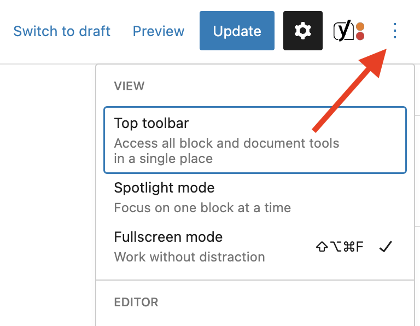Screen dimensions: 420x326
Task: Click the red Yoast SEO score dot
Action: [360, 36]
